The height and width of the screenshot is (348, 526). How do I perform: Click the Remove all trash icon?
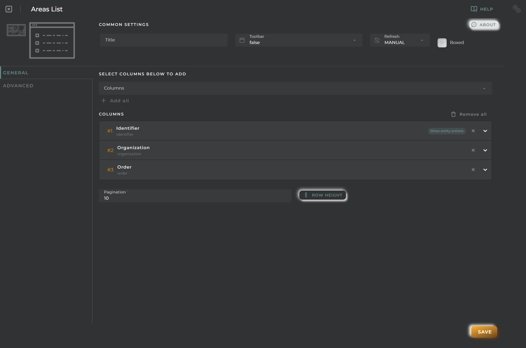[453, 114]
